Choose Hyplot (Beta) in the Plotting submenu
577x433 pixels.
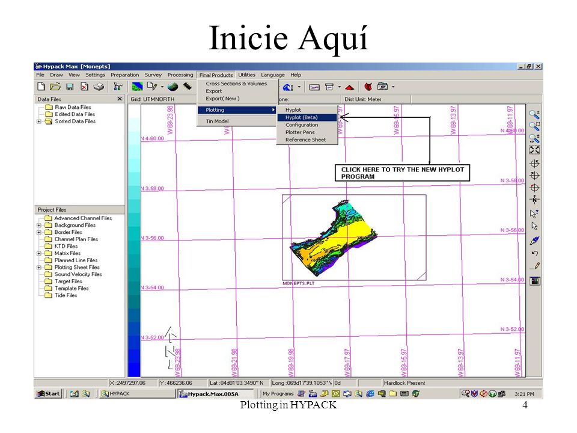click(x=307, y=117)
